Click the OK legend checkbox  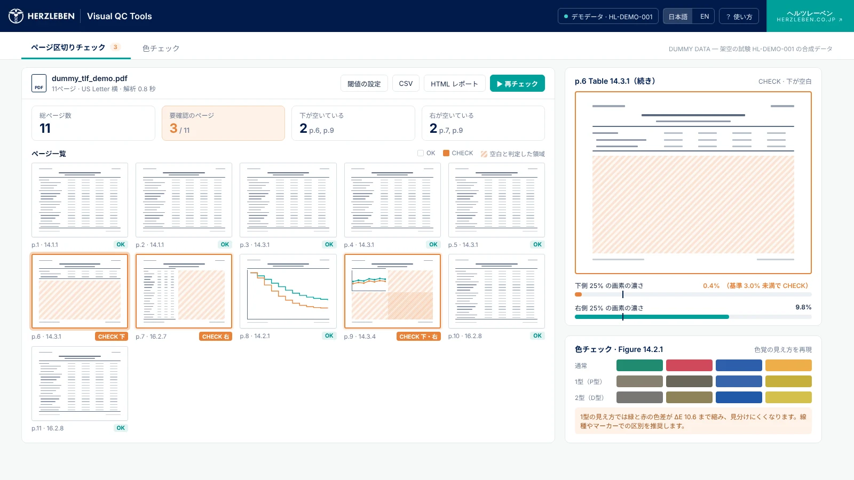pyautogui.click(x=421, y=153)
